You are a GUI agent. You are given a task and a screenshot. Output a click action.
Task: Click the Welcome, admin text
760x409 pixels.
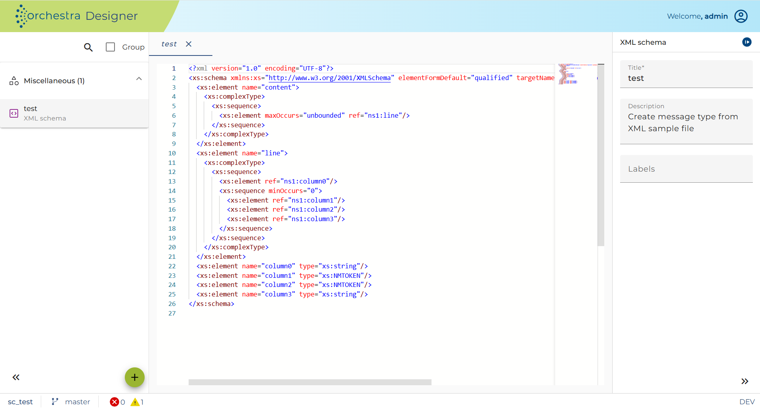697,16
